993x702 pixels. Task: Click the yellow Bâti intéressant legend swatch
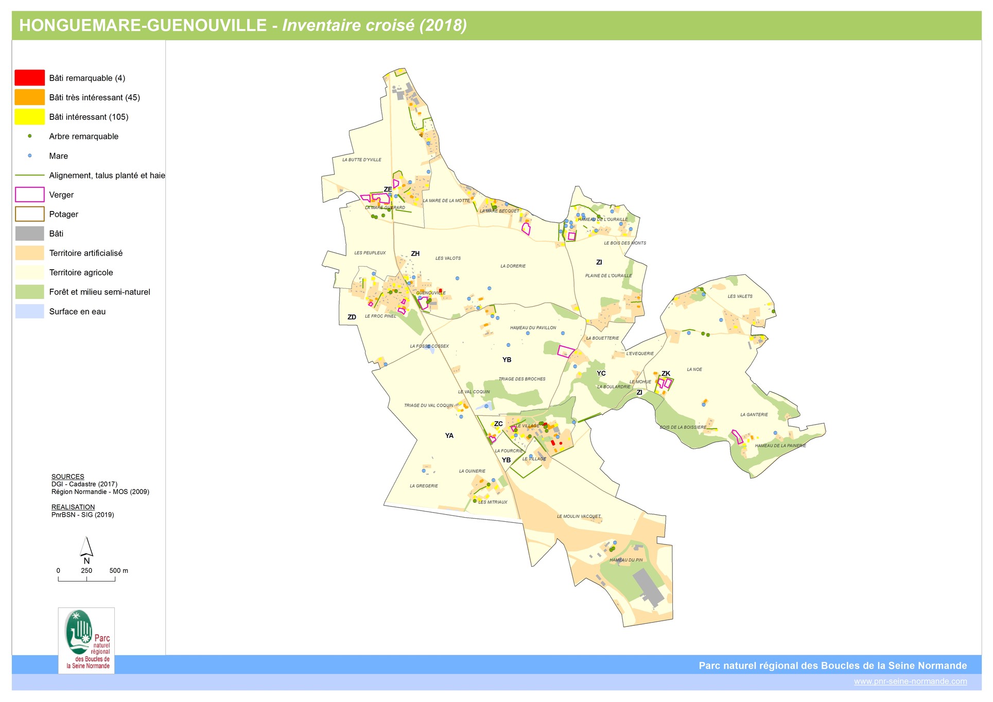click(x=30, y=117)
